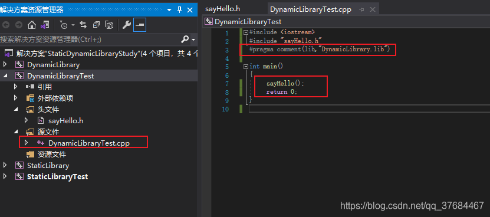Collapse the 源文件 filter folder
Screen dimensions: 490x217
coord(15,132)
